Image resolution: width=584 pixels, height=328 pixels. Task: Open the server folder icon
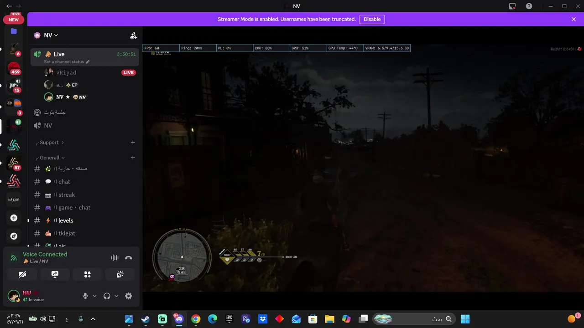(x=14, y=31)
